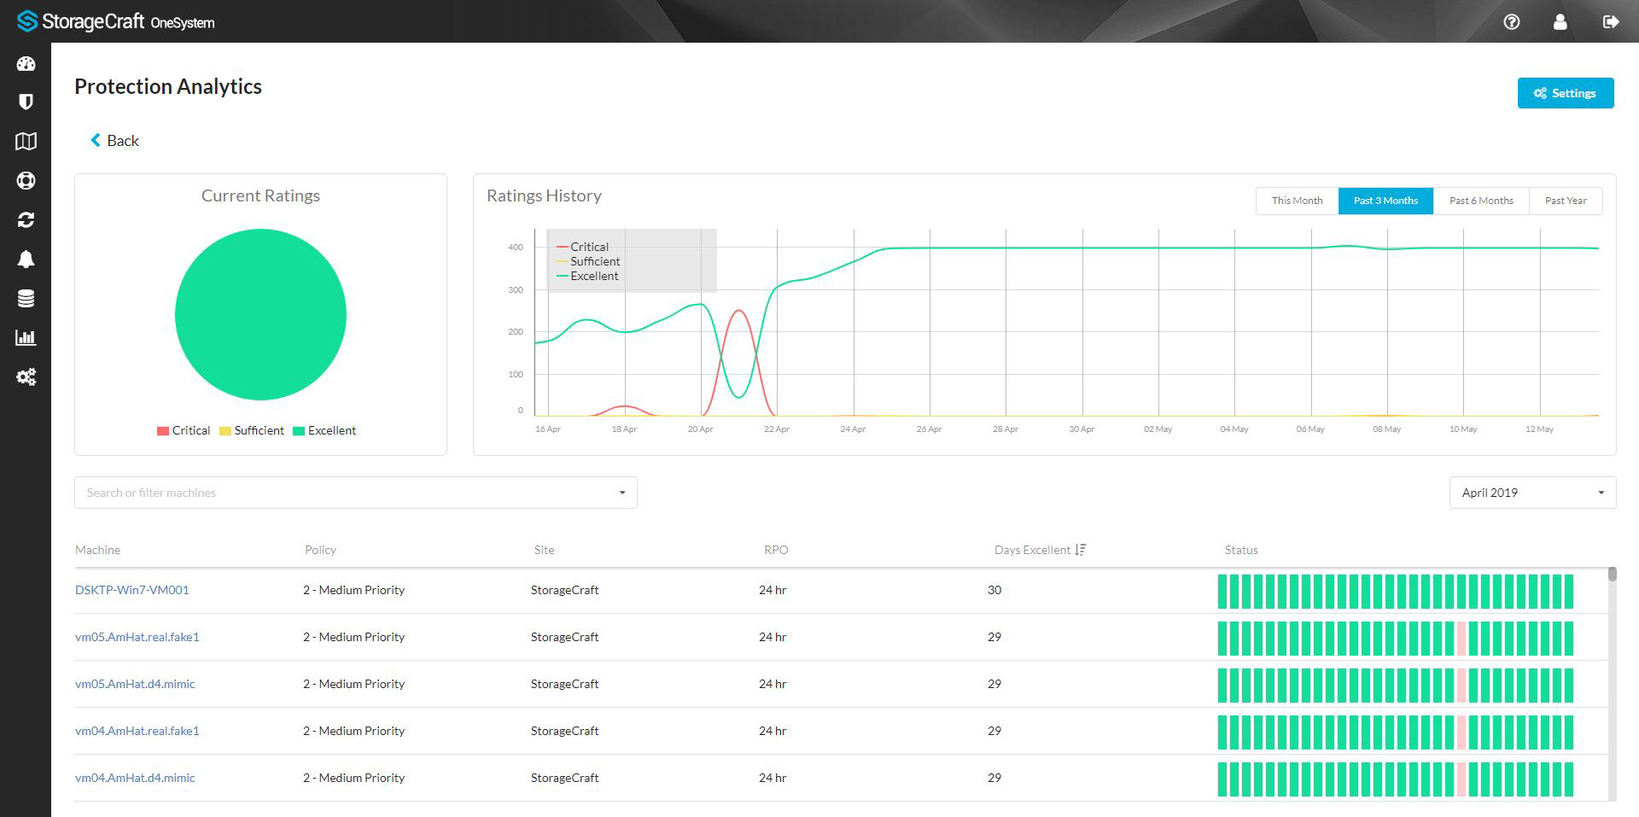Open alerts bell icon in sidebar
This screenshot has width=1639, height=817.
[26, 260]
